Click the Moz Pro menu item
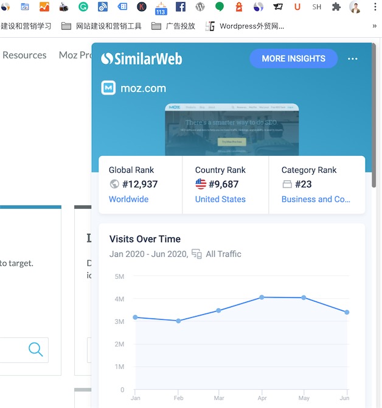Image resolution: width=382 pixels, height=408 pixels. [x=75, y=55]
